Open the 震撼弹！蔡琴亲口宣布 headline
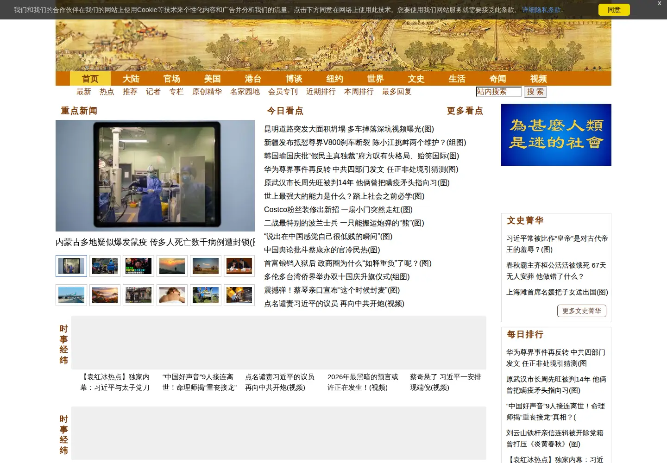This screenshot has width=667, height=463. (x=332, y=290)
